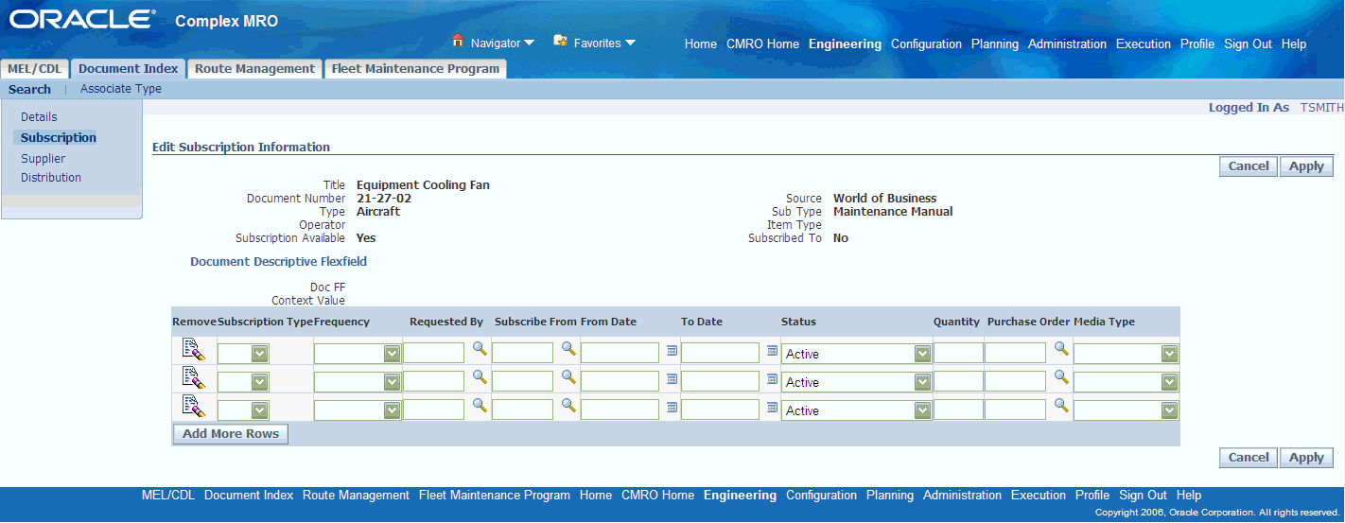Screen dimensions: 1345x523
Task: Open Supplier in the side navigation
Action: 44,159
